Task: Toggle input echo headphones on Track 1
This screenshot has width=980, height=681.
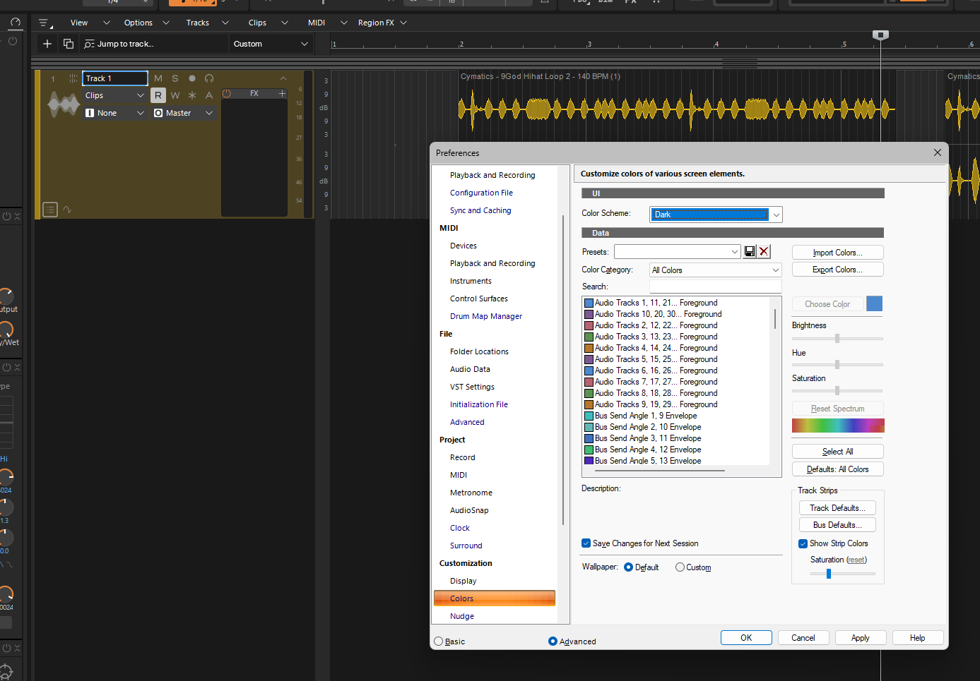Action: (209, 78)
